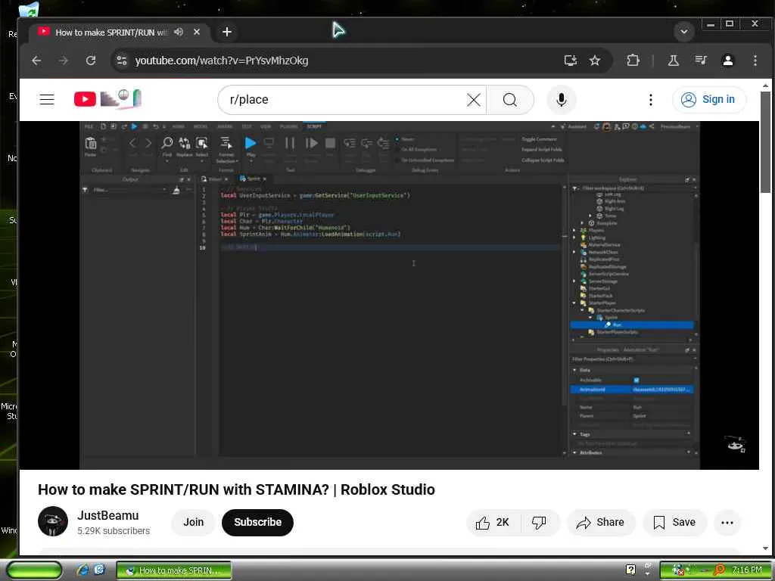The height and width of the screenshot is (581, 775).
Task: Open more actions ellipsis under the video
Action: 727,522
